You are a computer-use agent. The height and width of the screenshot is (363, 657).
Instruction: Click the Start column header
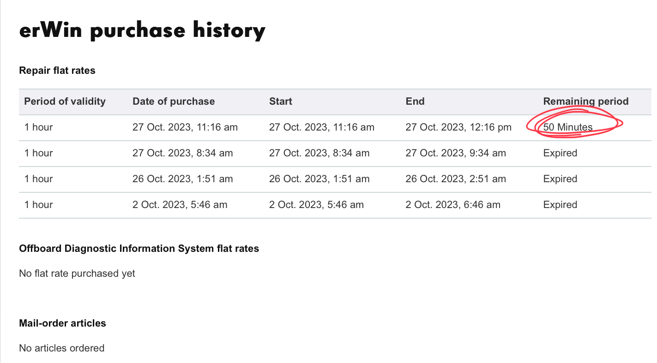pyautogui.click(x=281, y=101)
